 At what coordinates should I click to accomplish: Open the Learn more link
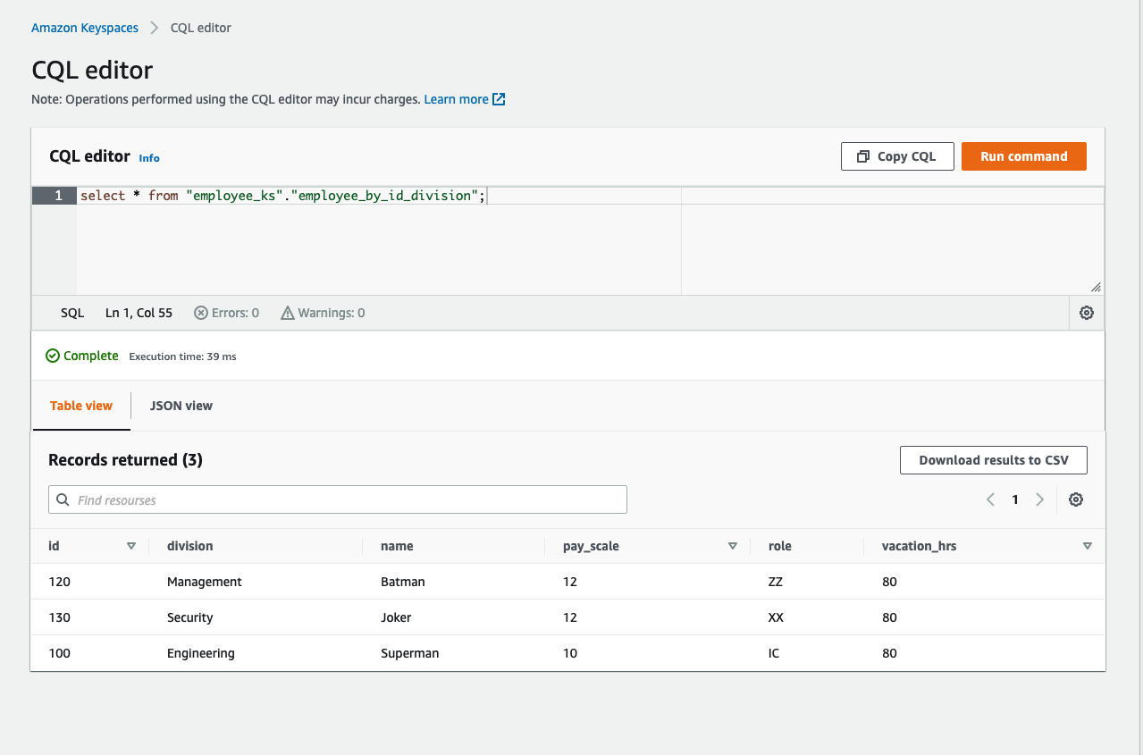tap(464, 99)
